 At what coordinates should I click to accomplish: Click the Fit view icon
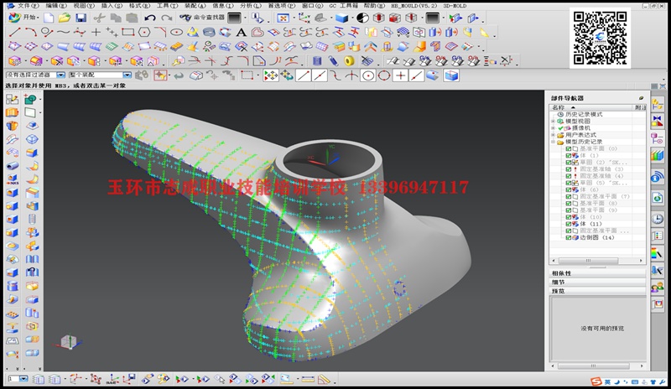pyautogui.click(x=283, y=18)
